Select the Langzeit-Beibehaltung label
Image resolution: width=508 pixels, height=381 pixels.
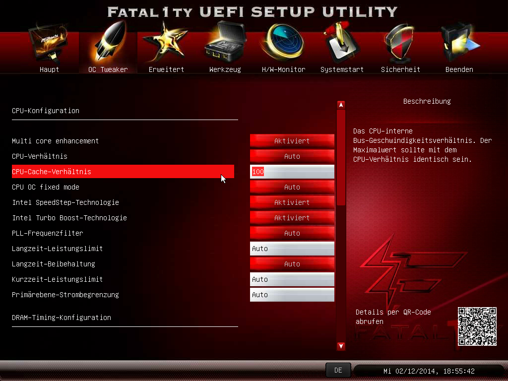point(54,264)
